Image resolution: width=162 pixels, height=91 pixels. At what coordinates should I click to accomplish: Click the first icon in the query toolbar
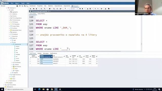pyautogui.click(x=30, y=9)
